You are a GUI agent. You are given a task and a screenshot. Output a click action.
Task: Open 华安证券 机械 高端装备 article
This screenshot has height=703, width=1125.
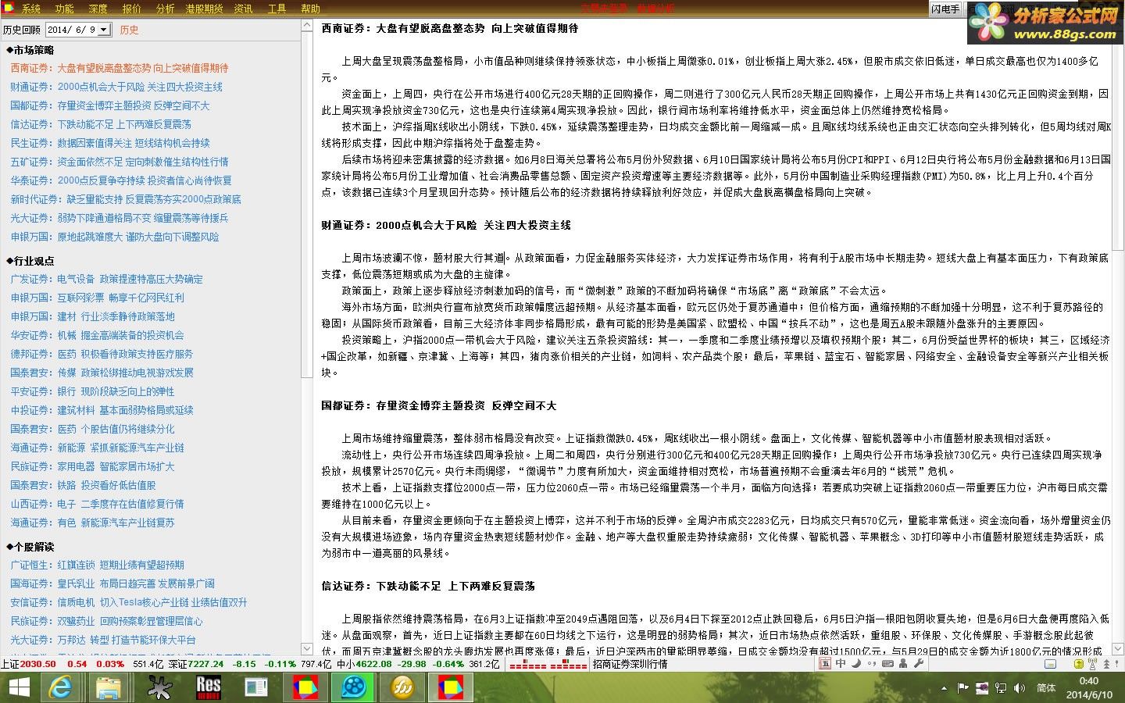click(x=98, y=335)
